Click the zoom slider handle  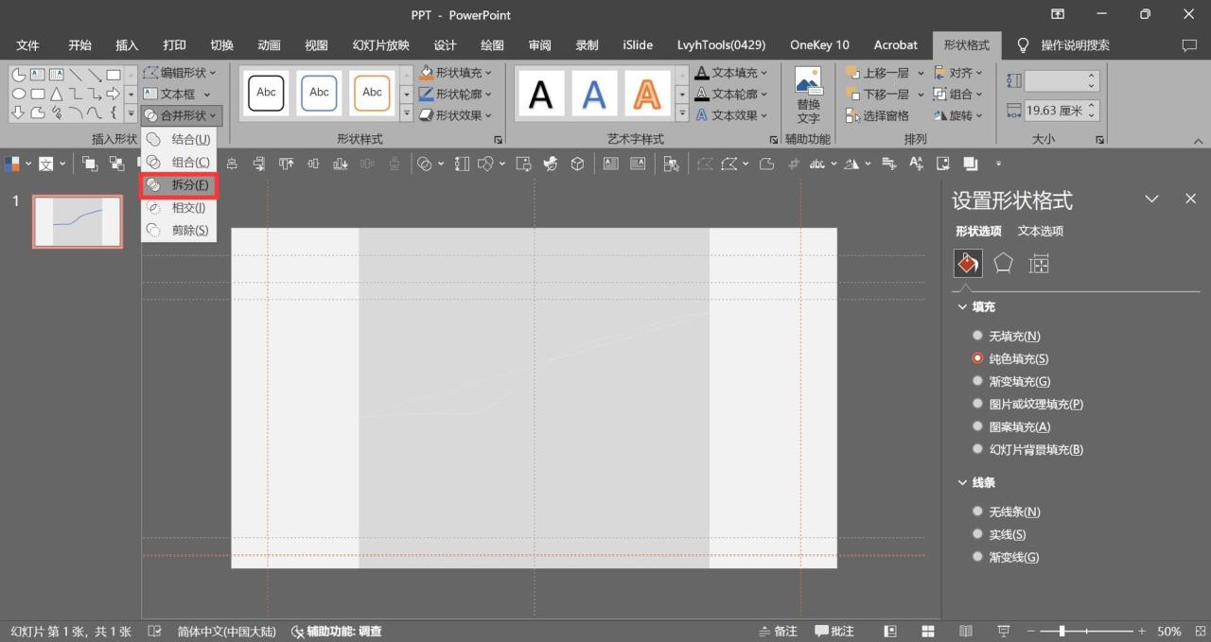[1062, 631]
